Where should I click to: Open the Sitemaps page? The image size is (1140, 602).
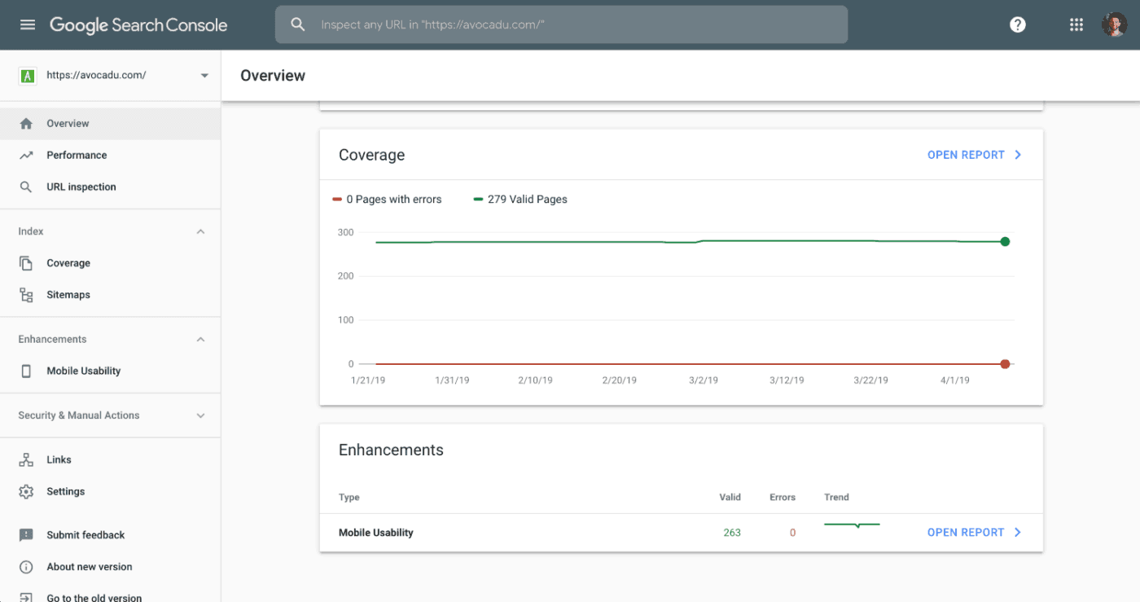pyautogui.click(x=68, y=294)
